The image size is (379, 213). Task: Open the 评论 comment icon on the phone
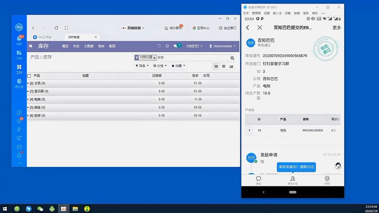point(259,181)
